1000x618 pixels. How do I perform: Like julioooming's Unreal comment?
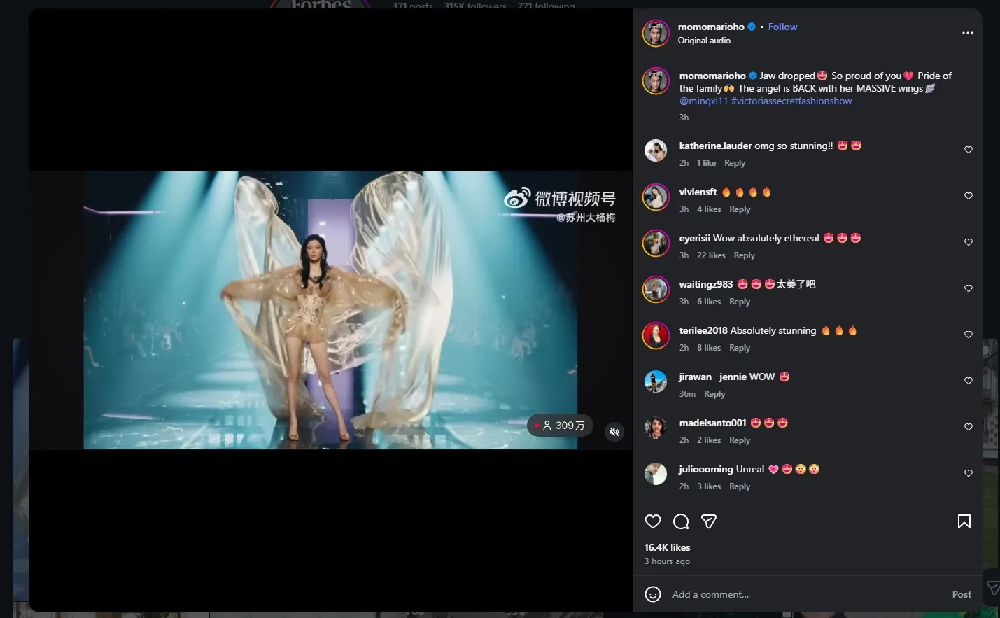coord(969,473)
